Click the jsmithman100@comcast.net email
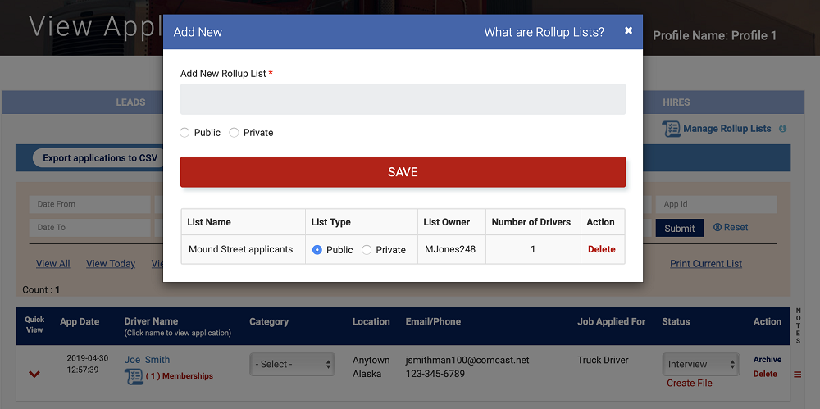The width and height of the screenshot is (820, 409). click(467, 360)
